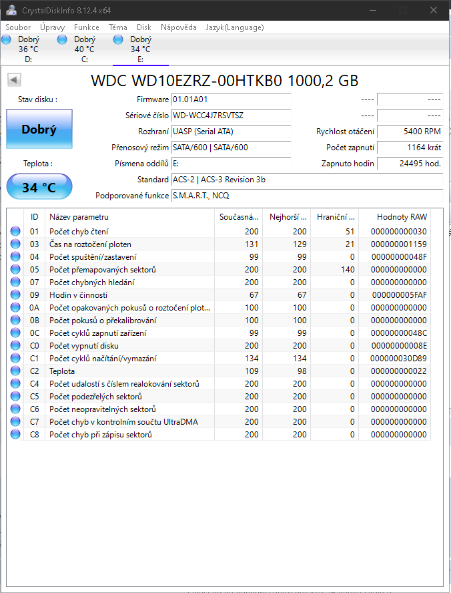Click RAW value 0000000008E
Image resolution: width=451 pixels, height=593 pixels.
coord(399,345)
